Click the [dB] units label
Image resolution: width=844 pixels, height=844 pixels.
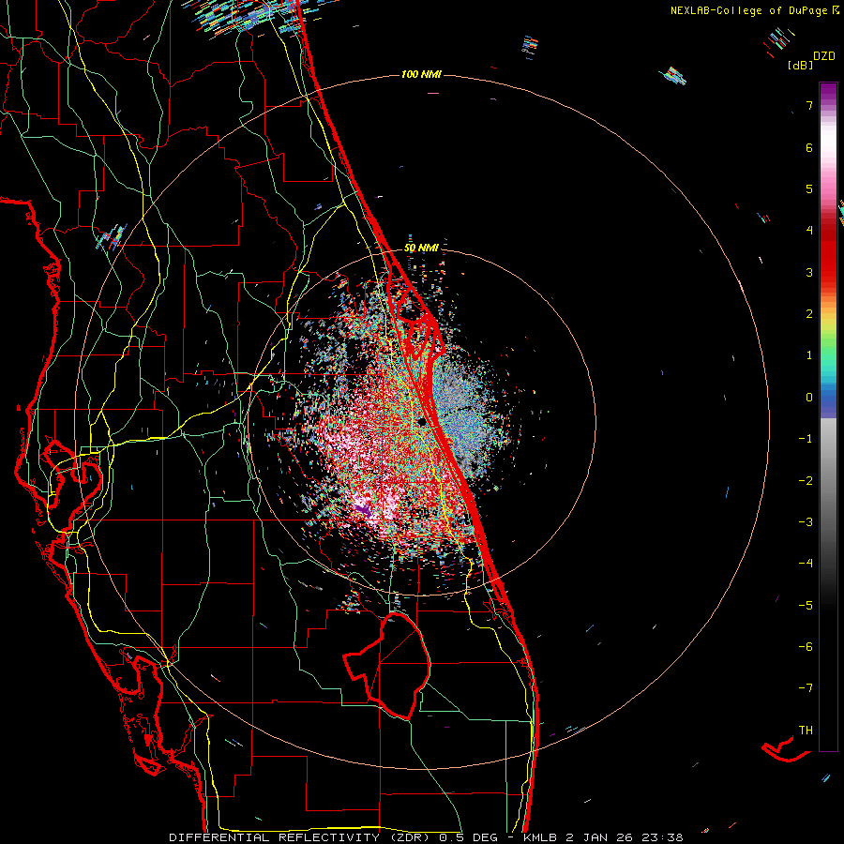[800, 65]
